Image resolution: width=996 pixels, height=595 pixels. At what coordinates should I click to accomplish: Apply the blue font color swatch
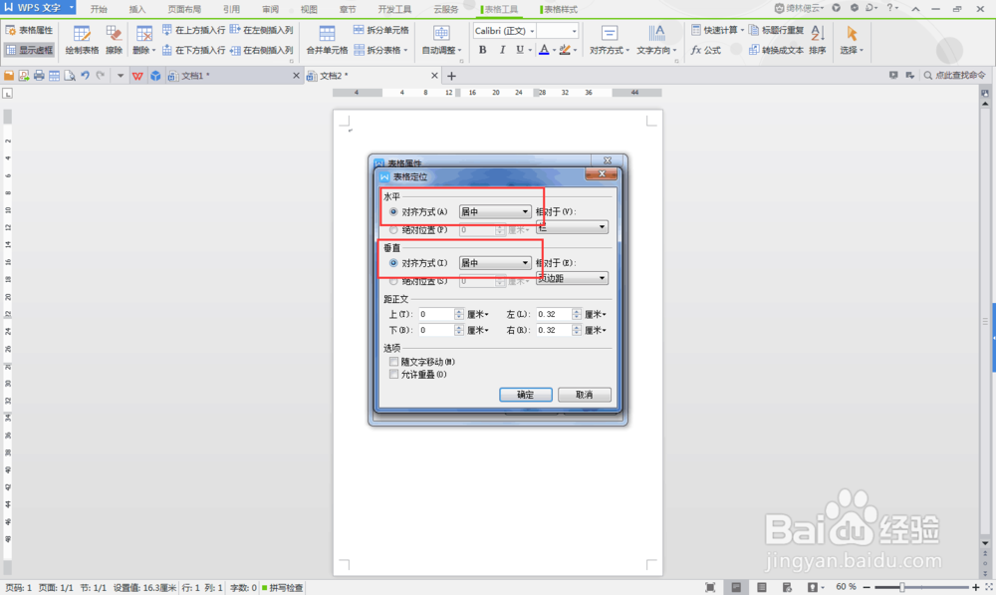click(544, 50)
